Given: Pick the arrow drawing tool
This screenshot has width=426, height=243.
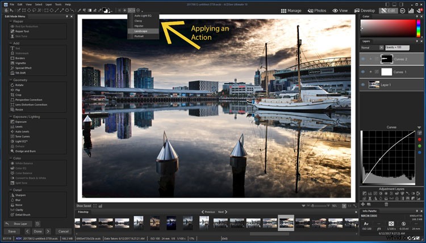Looking at the screenshot, I should click(62, 10).
